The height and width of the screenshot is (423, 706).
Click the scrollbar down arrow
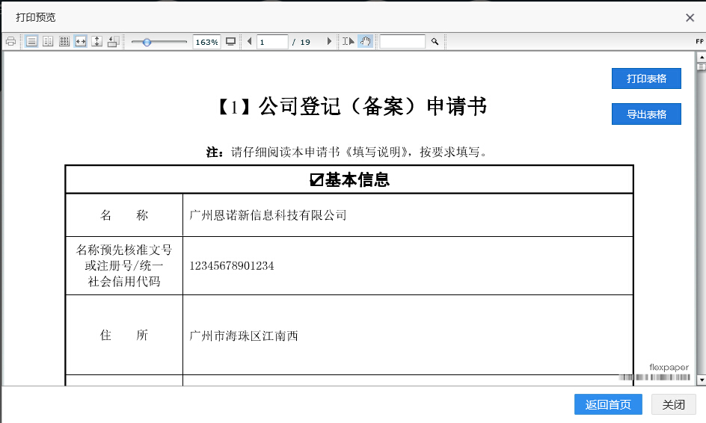coord(701,380)
